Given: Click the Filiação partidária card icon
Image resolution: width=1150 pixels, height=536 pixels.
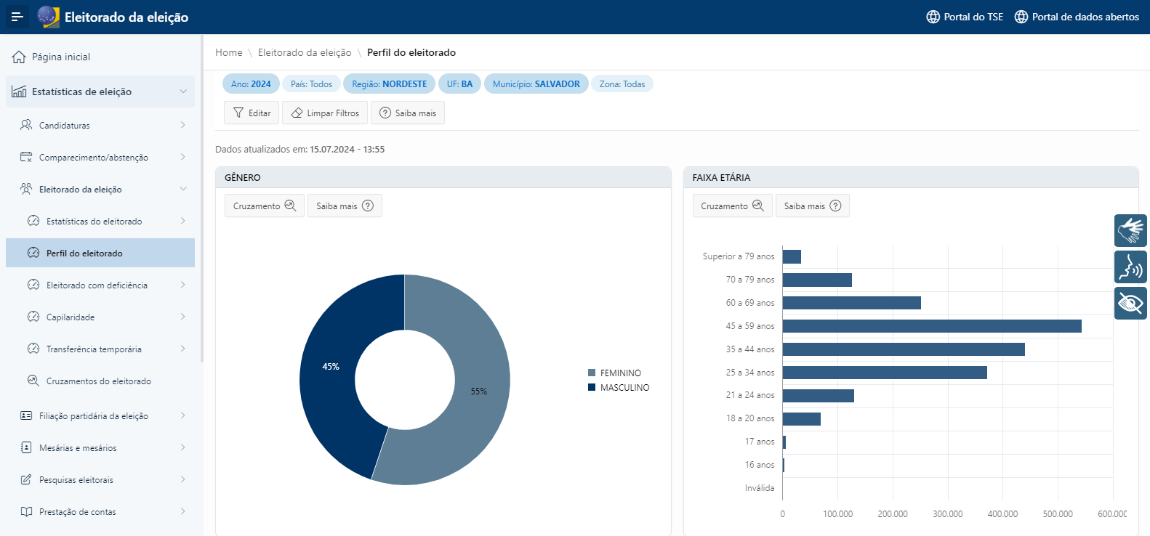Looking at the screenshot, I should click(26, 415).
